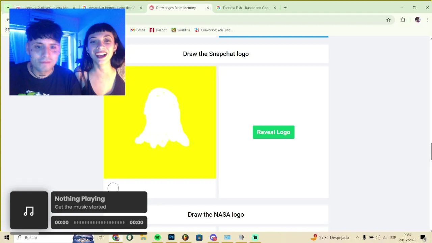Open the weather widget showing 27°C Despejado
Image resolution: width=432 pixels, height=243 pixels.
point(330,238)
